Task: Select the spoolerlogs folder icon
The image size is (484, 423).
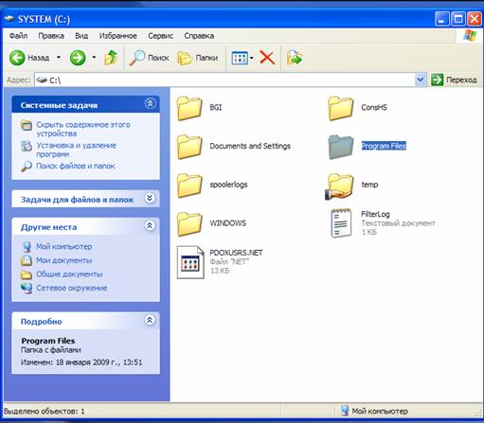Action: click(189, 185)
